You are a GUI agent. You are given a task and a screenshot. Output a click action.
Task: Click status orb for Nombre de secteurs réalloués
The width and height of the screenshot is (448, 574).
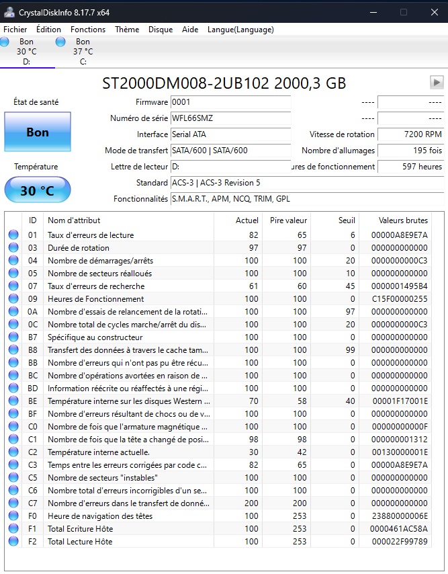tap(13, 273)
